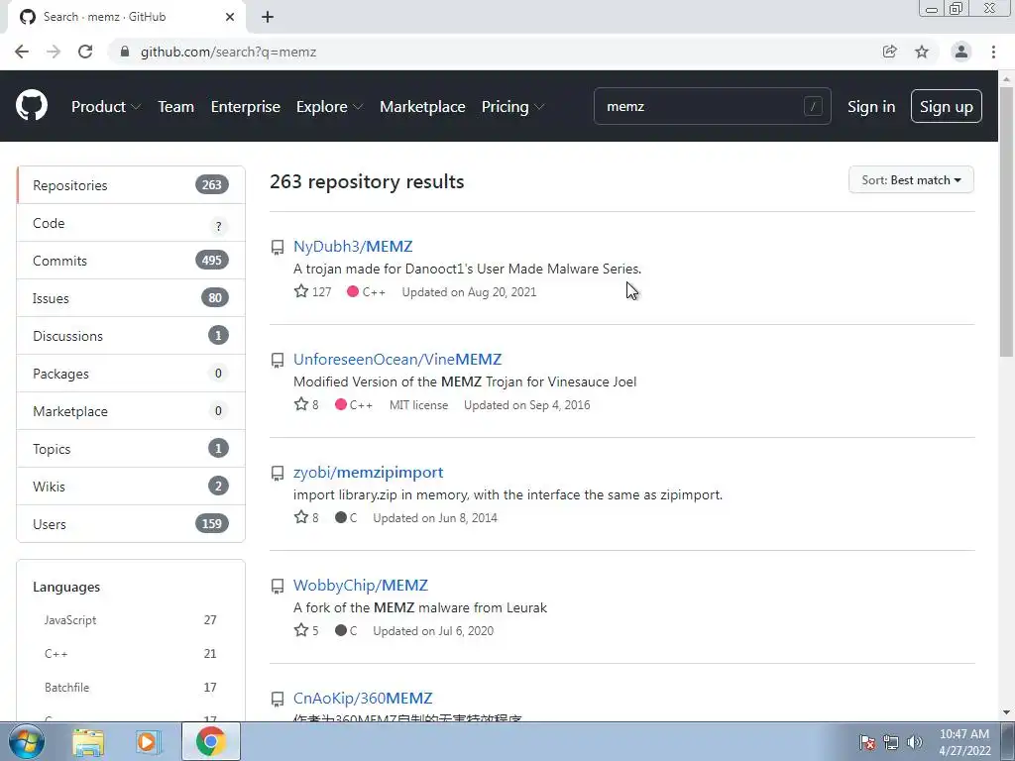
Task: Filter results by JavaScript language
Action: 130,620
